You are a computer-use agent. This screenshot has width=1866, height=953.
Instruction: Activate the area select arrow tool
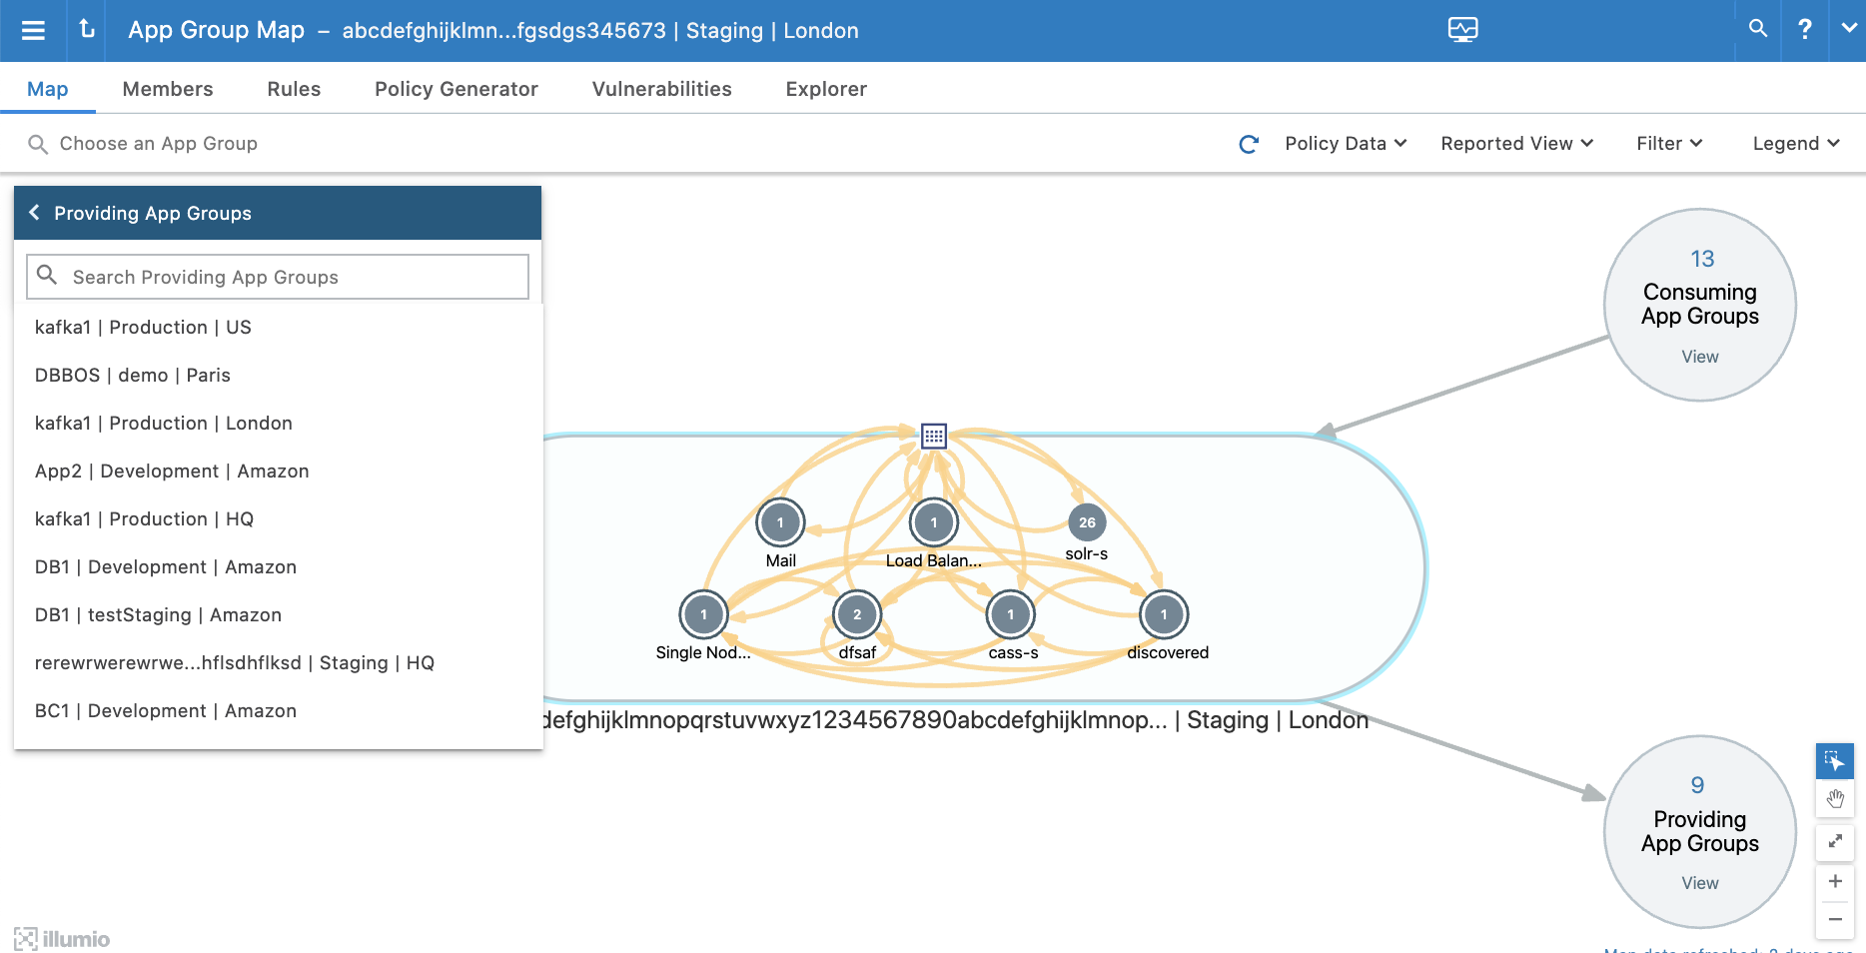(x=1835, y=760)
